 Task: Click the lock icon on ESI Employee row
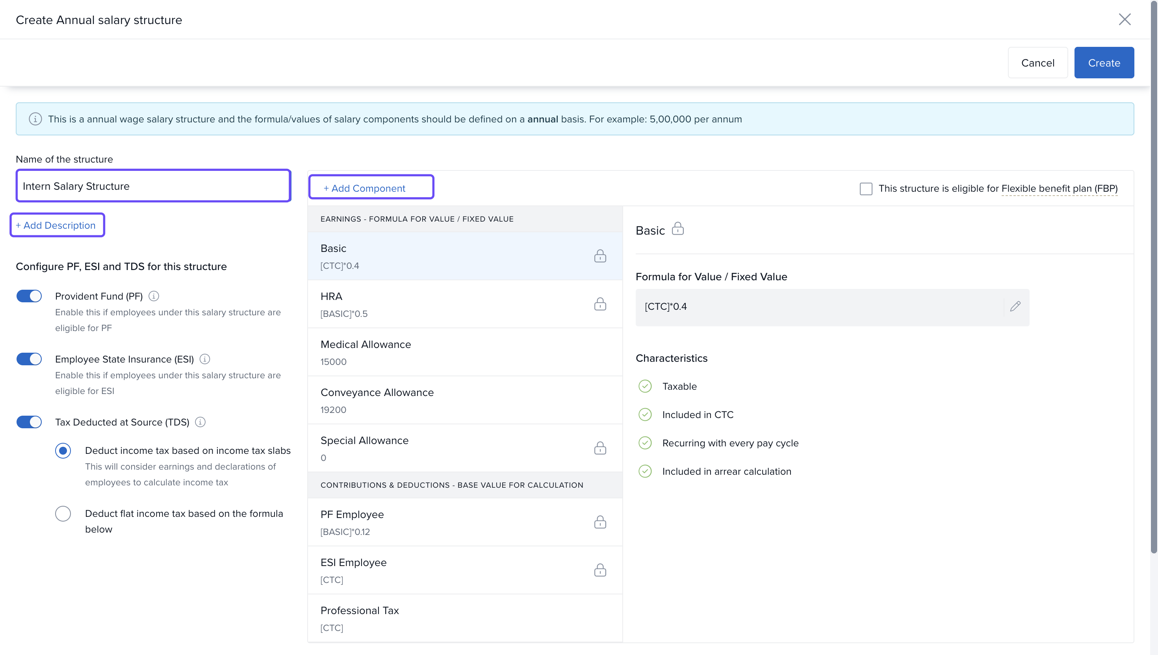click(x=600, y=570)
